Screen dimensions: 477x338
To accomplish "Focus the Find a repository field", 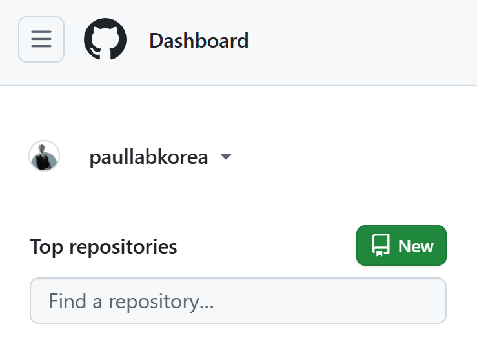I will tap(238, 301).
